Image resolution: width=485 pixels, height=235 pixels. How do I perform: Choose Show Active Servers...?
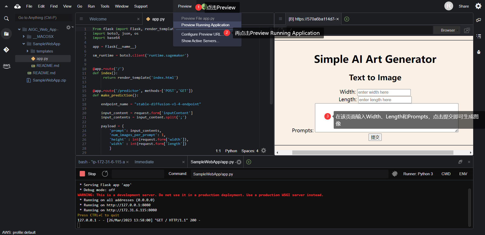coord(207,41)
